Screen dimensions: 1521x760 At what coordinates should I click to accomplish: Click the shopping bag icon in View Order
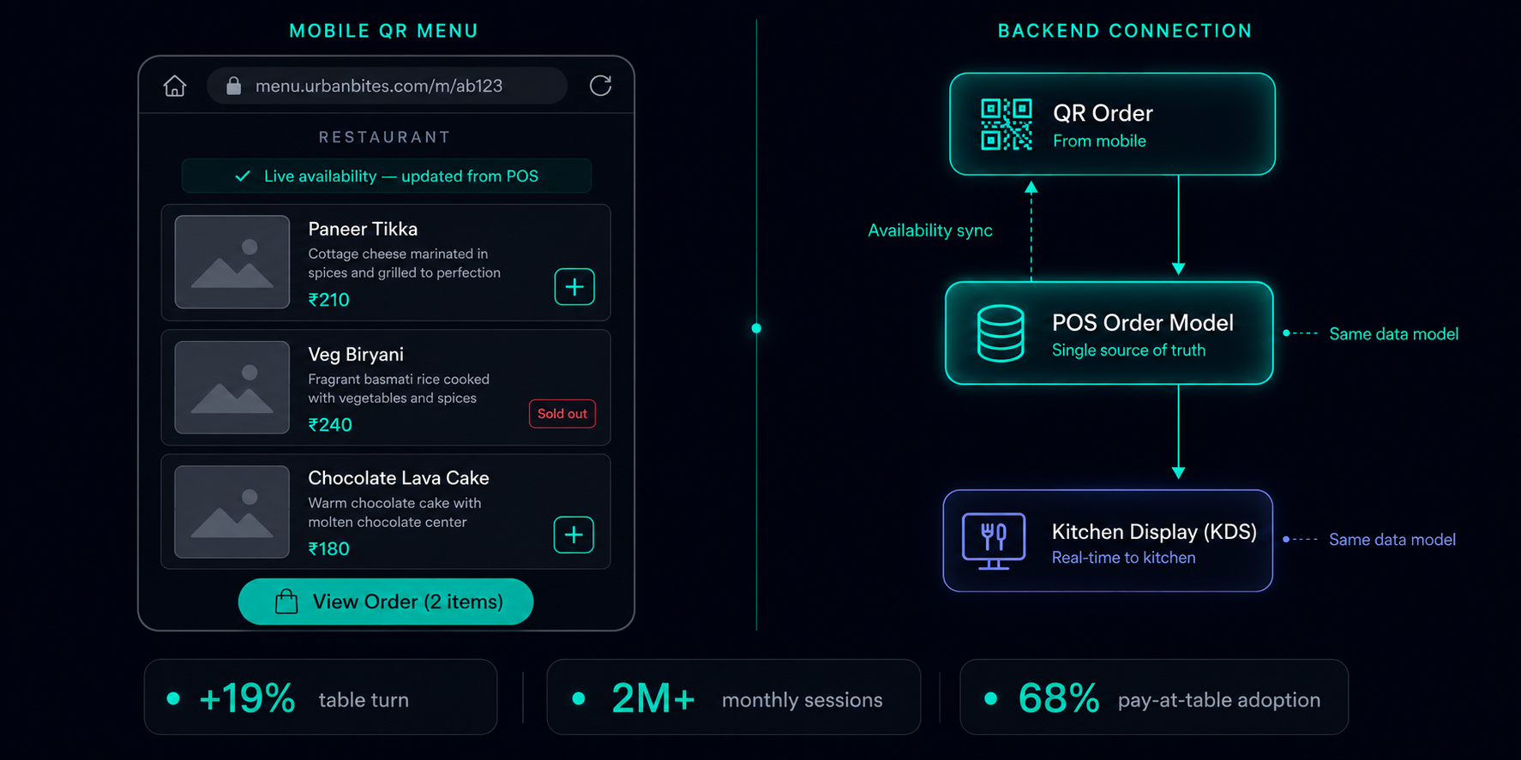point(286,601)
